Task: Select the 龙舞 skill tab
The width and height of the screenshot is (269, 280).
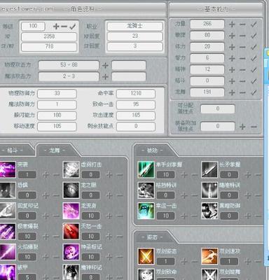Action: click(55, 150)
